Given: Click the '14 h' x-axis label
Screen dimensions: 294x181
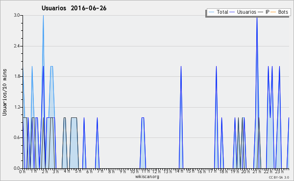Looking at the screenshot, I should point(179,171).
